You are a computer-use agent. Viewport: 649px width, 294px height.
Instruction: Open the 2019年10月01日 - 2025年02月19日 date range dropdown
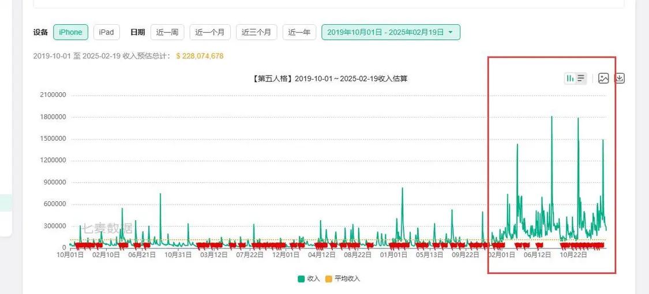pyautogui.click(x=391, y=32)
